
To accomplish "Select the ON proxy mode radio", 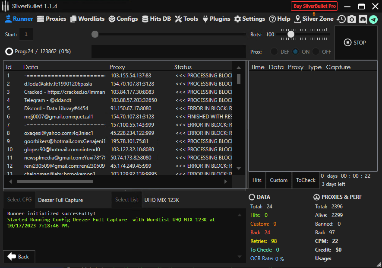I will [295, 52].
